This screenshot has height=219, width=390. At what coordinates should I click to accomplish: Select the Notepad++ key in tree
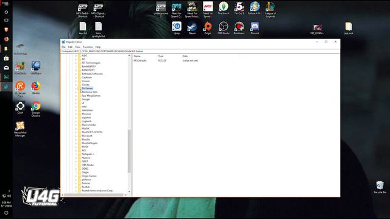click(x=88, y=154)
